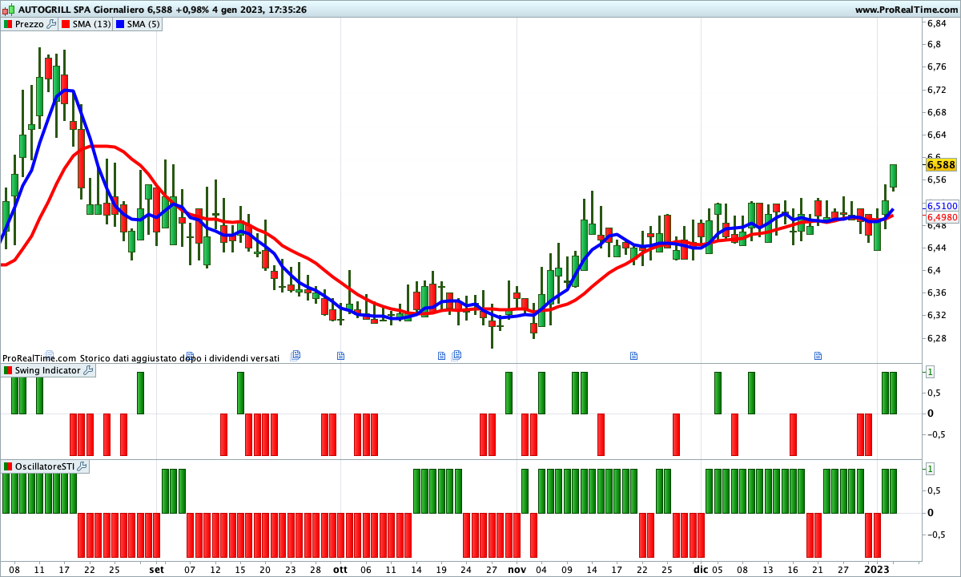The image size is (961, 577).
Task: Click the red SMA (13) color swatch
Action: click(x=66, y=24)
